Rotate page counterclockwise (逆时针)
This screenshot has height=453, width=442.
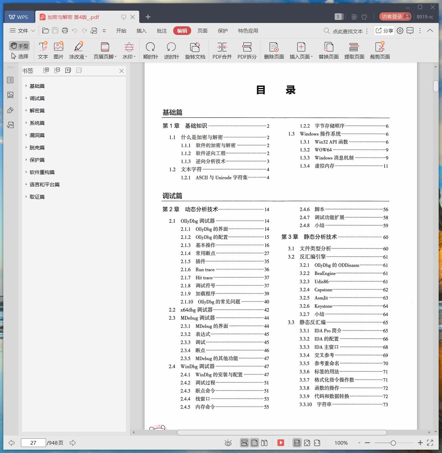coord(171,50)
